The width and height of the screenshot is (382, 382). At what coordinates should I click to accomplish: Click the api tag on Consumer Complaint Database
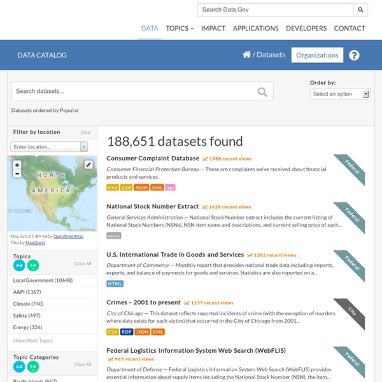click(170, 188)
